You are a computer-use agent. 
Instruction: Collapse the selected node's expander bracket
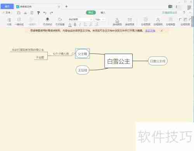(x=73, y=54)
